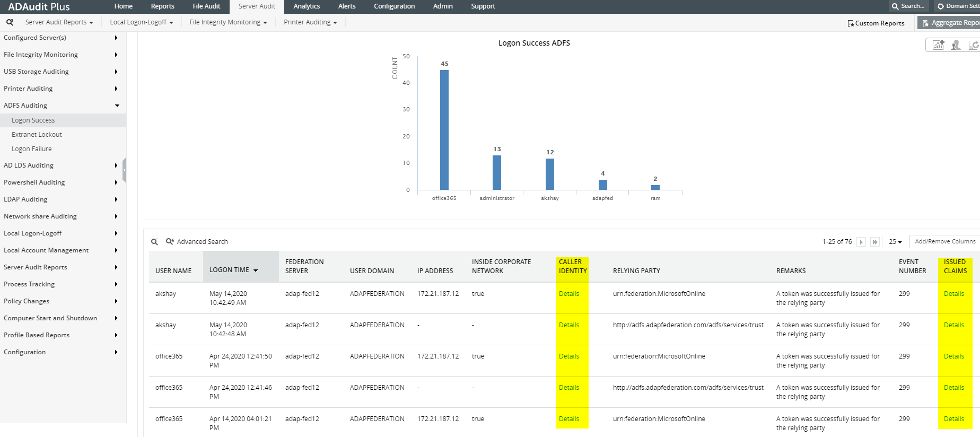Open the File Integrity Monitoring dropdown in toolbar
Image resolution: width=980 pixels, height=437 pixels.
pyautogui.click(x=228, y=22)
